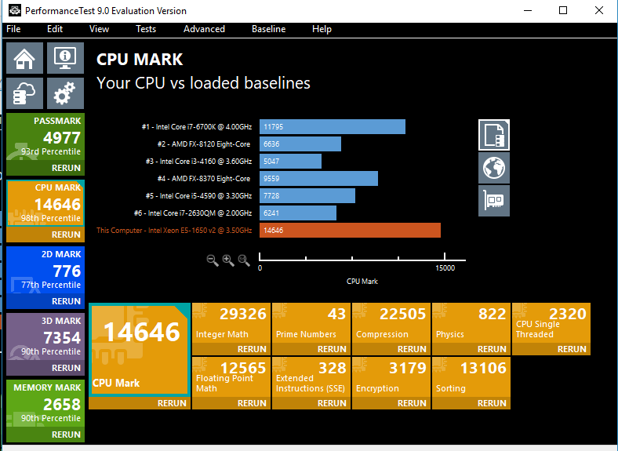Click the 'CPU Mark' axis label
Screen dimensions: 618x451
click(x=362, y=281)
